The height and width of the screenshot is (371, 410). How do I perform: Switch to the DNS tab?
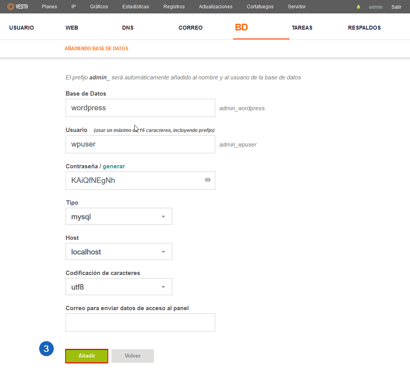tap(128, 28)
